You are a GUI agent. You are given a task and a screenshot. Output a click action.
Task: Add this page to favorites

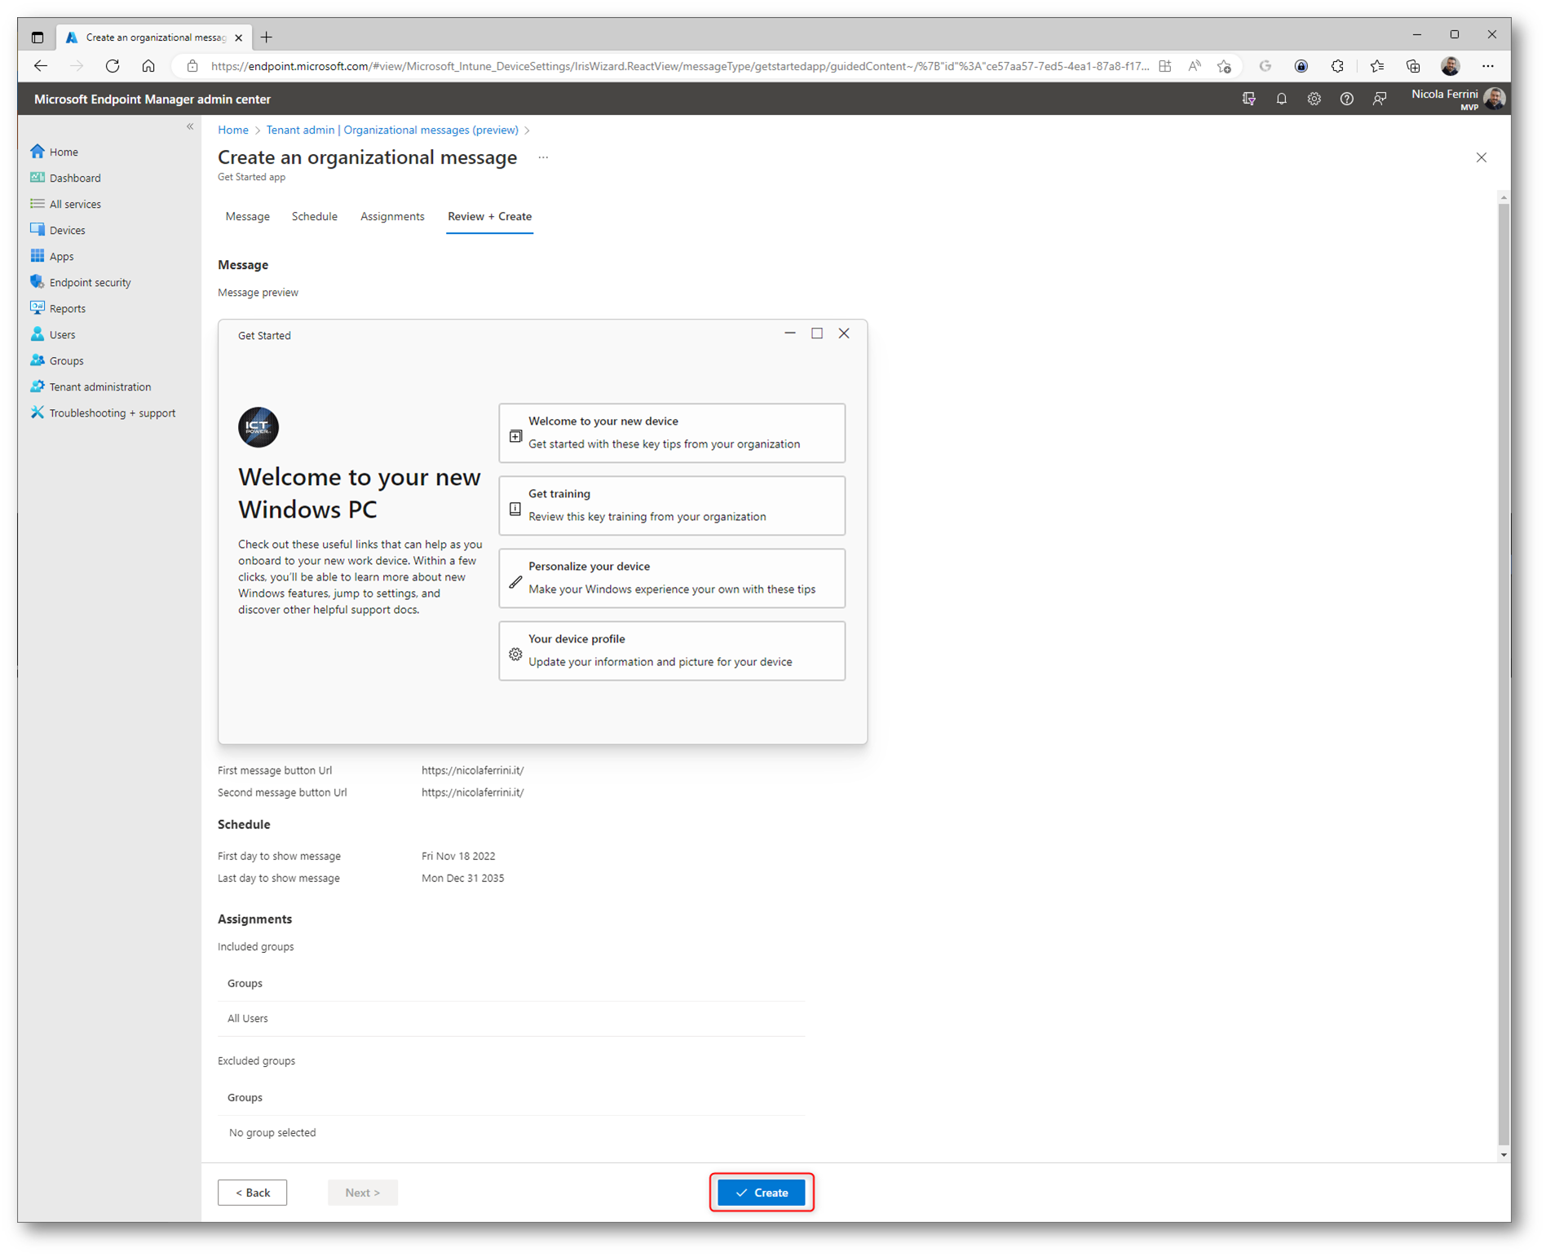pos(1224,66)
